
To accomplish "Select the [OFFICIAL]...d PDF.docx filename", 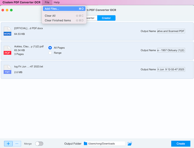I will click(x=29, y=28).
